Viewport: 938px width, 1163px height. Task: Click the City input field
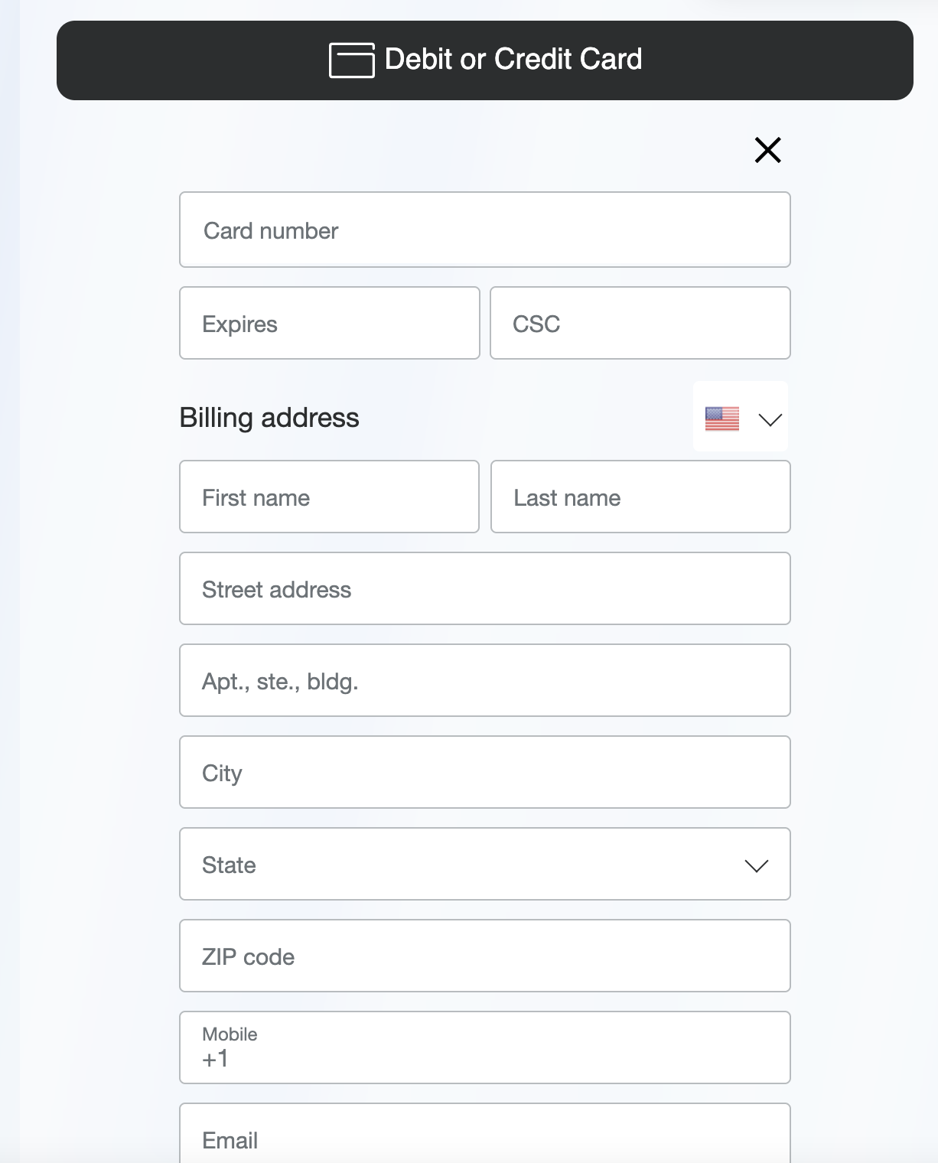point(485,772)
